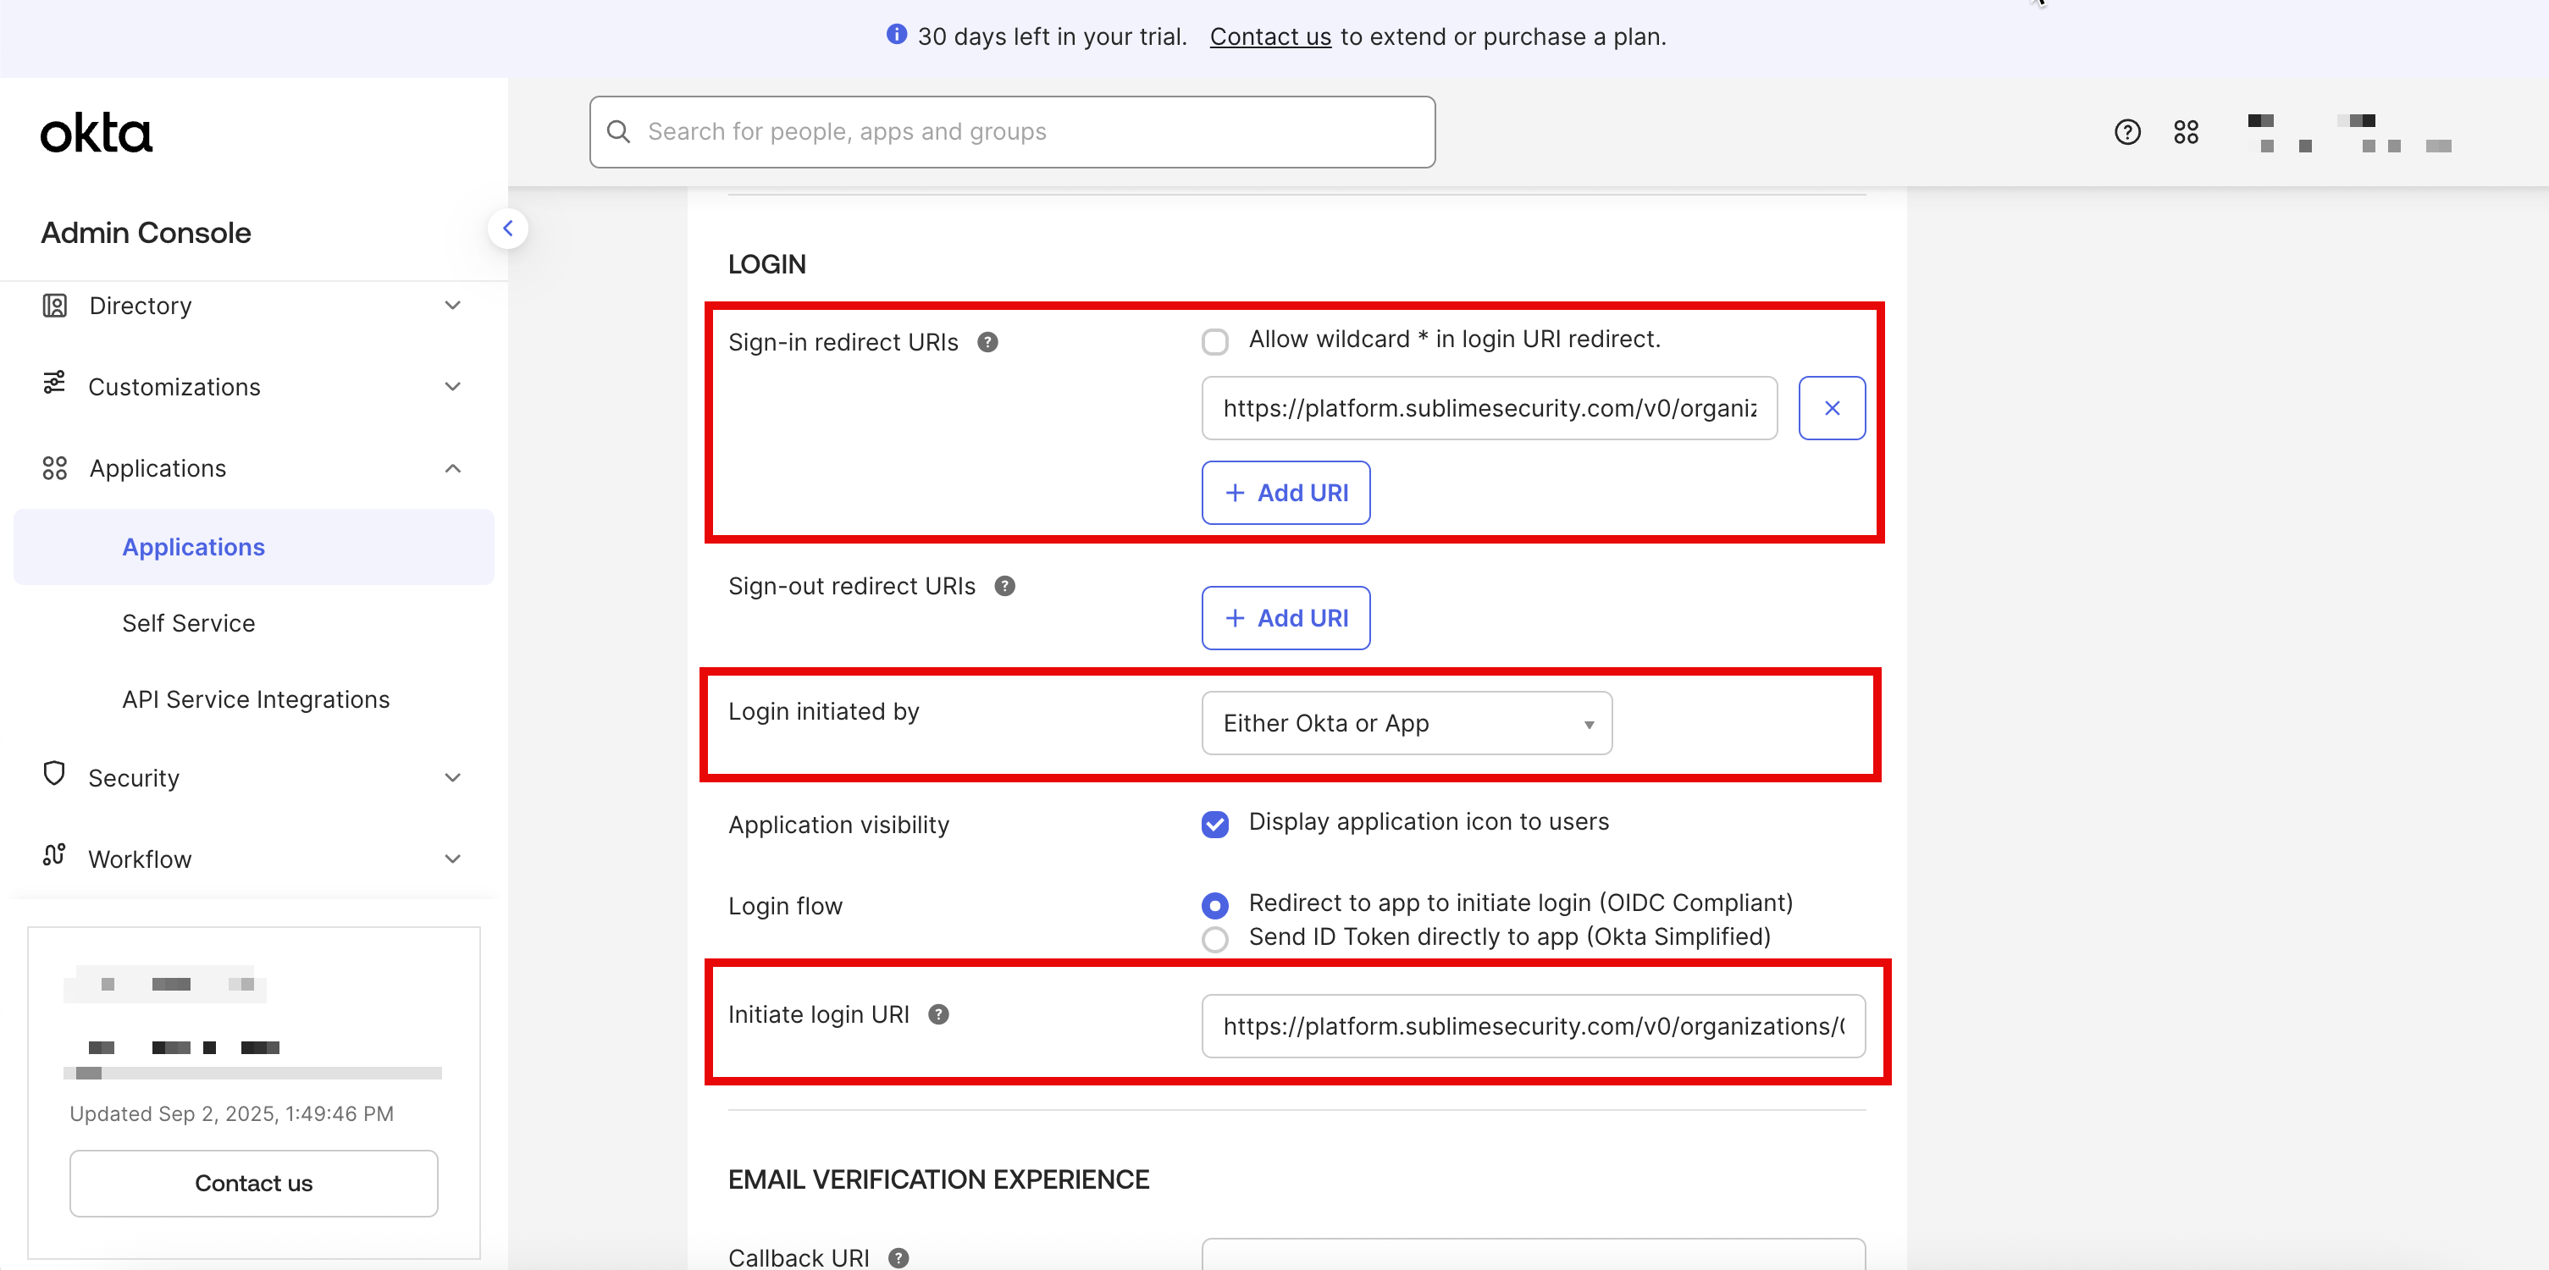This screenshot has height=1270, width=2549.
Task: Open help tooltip for Sign-in redirect URIs
Action: pyautogui.click(x=987, y=342)
